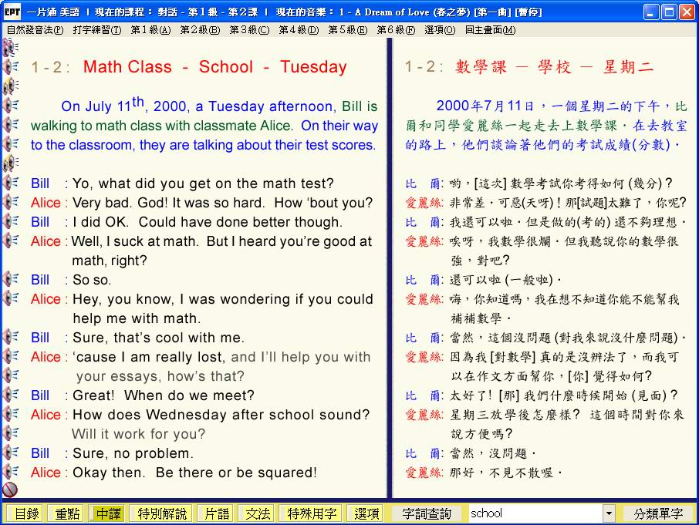
Task: Play audio for 'Sure, no problem.' line
Action: (x=10, y=453)
